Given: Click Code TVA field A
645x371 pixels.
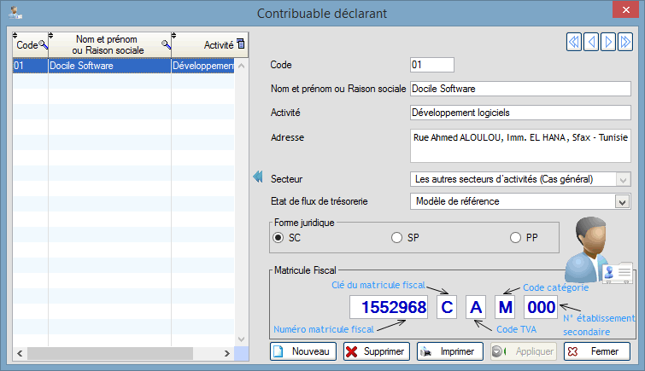Looking at the screenshot, I should pyautogui.click(x=476, y=307).
